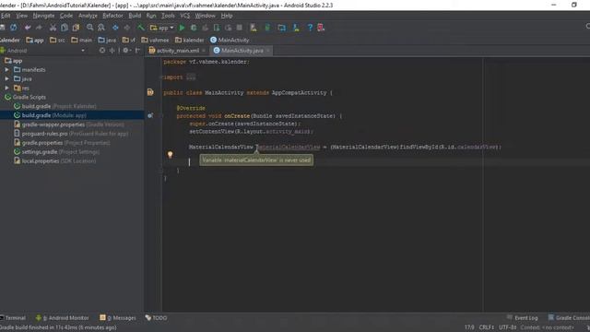
Task: Open the VCS menu
Action: (x=184, y=16)
